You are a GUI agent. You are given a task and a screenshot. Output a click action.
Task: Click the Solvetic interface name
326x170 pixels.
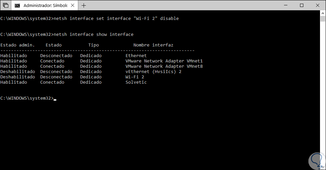coord(136,82)
